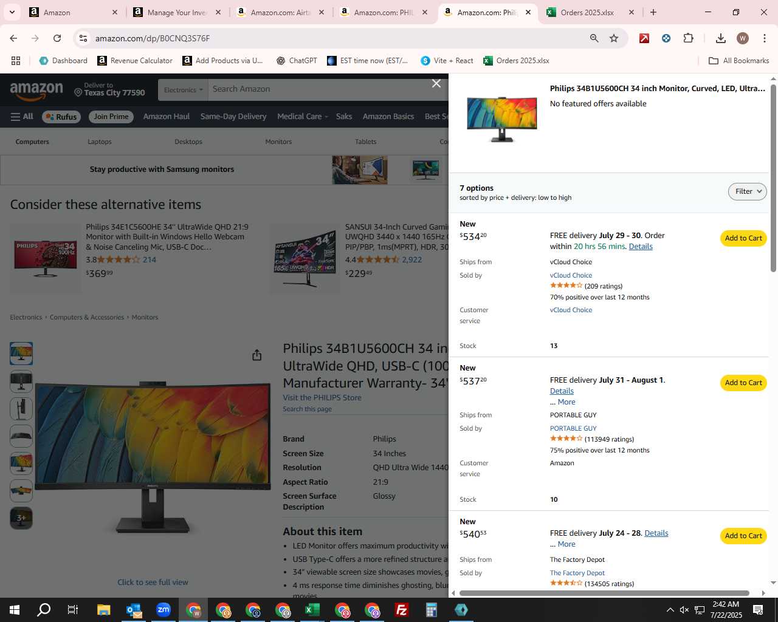Open the Amazon logo home link
The image size is (778, 622).
point(36,91)
